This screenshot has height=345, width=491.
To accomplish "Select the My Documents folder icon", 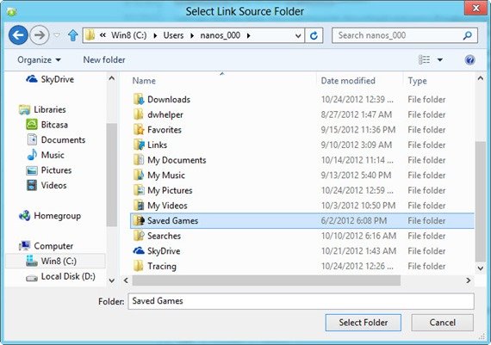I will [x=139, y=160].
